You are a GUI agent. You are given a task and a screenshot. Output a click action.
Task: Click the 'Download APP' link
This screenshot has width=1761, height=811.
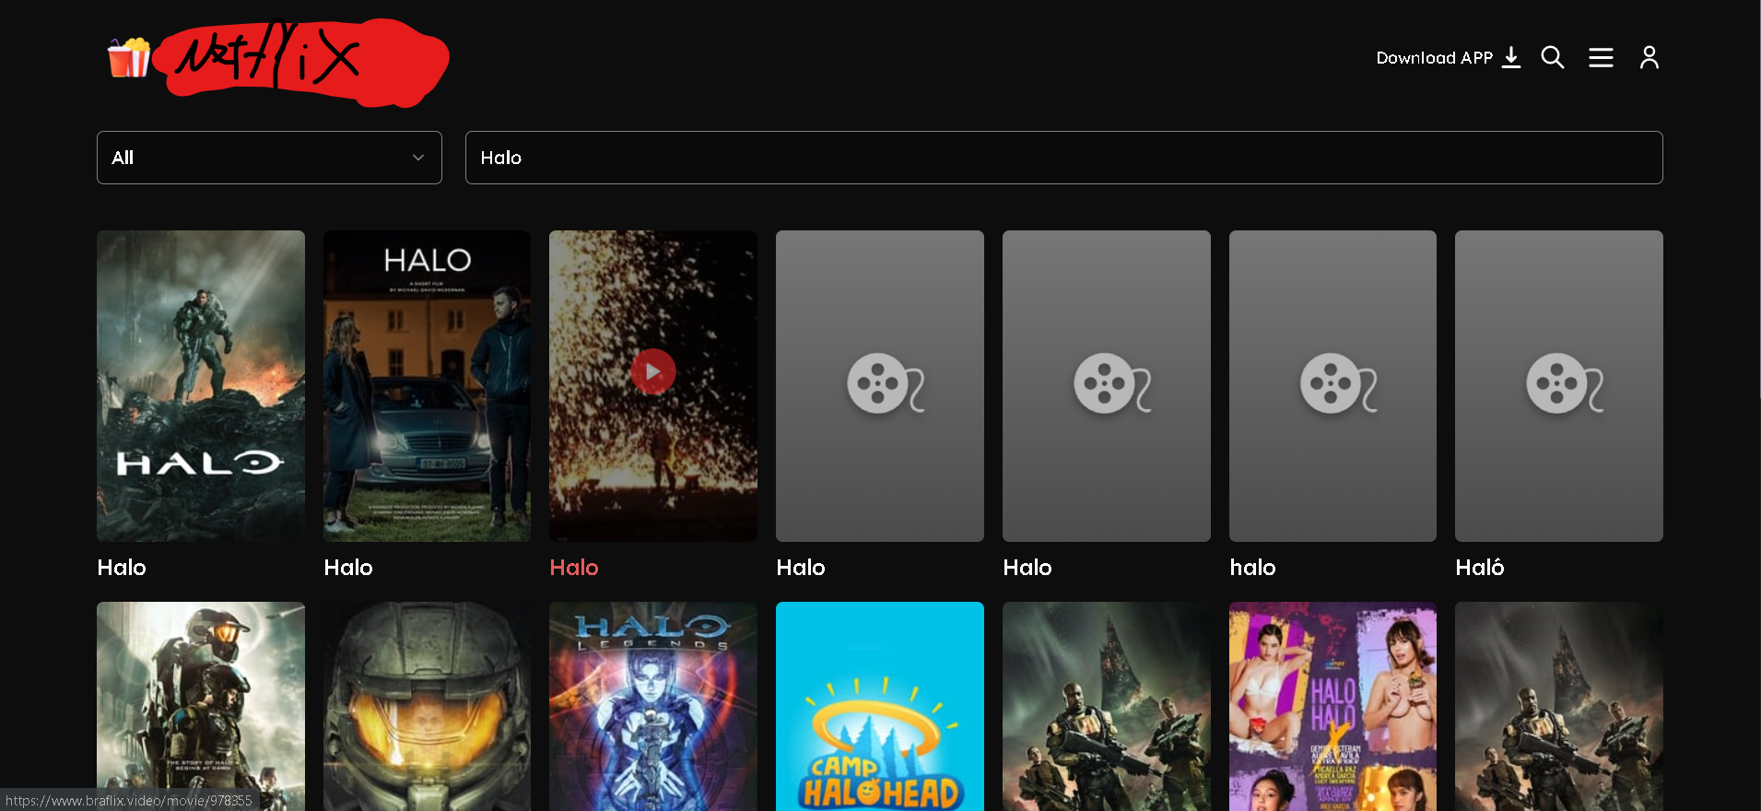coord(1434,58)
